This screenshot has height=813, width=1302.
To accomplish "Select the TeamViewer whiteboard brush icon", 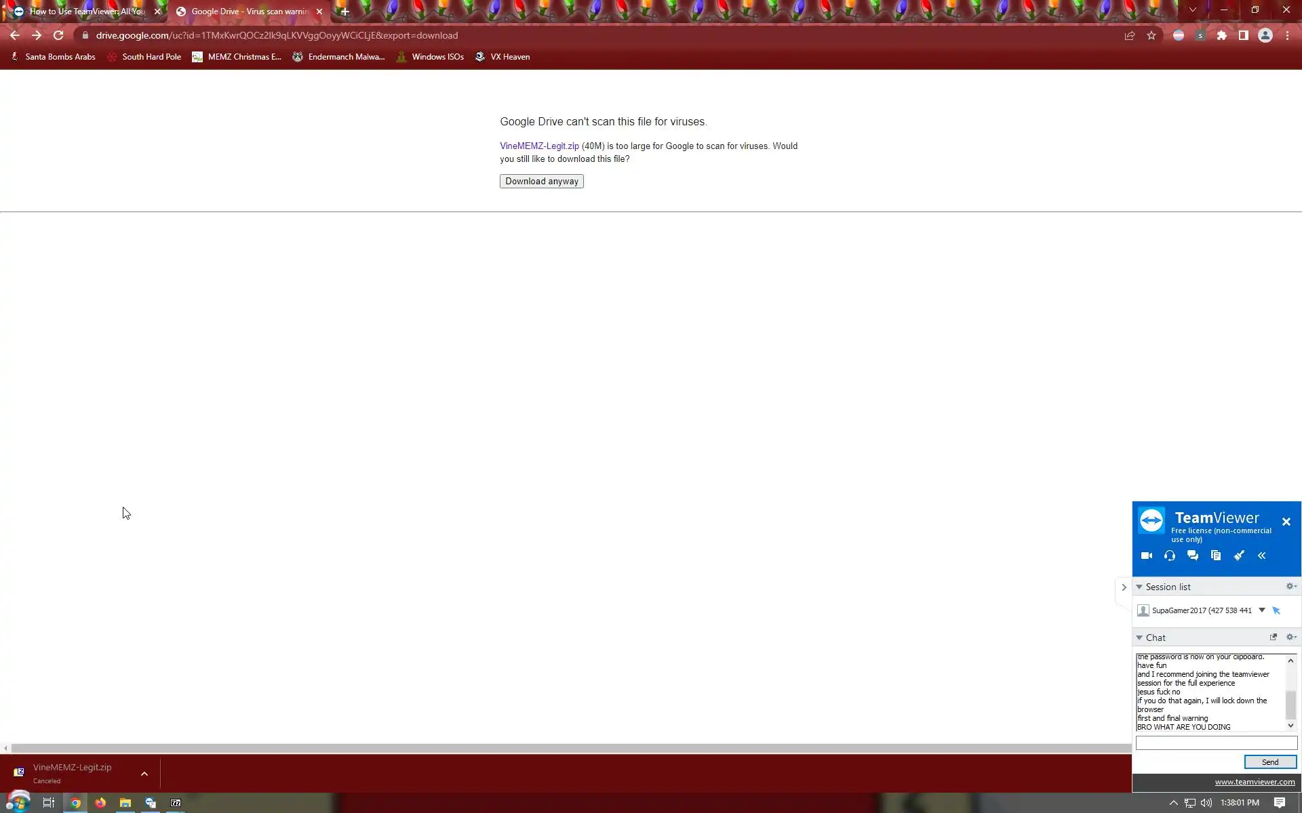I will 1239,556.
